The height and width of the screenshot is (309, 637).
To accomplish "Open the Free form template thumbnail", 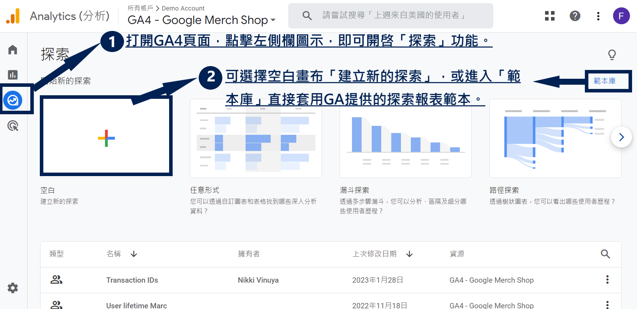I will tap(256, 139).
